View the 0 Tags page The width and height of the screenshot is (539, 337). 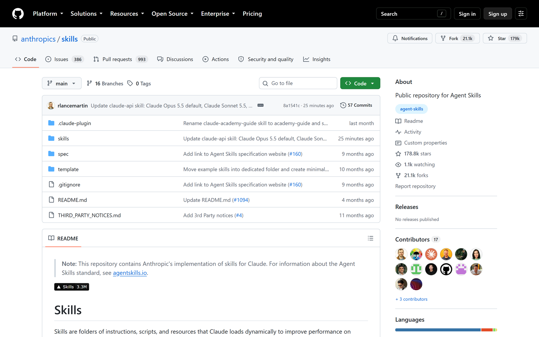(139, 83)
